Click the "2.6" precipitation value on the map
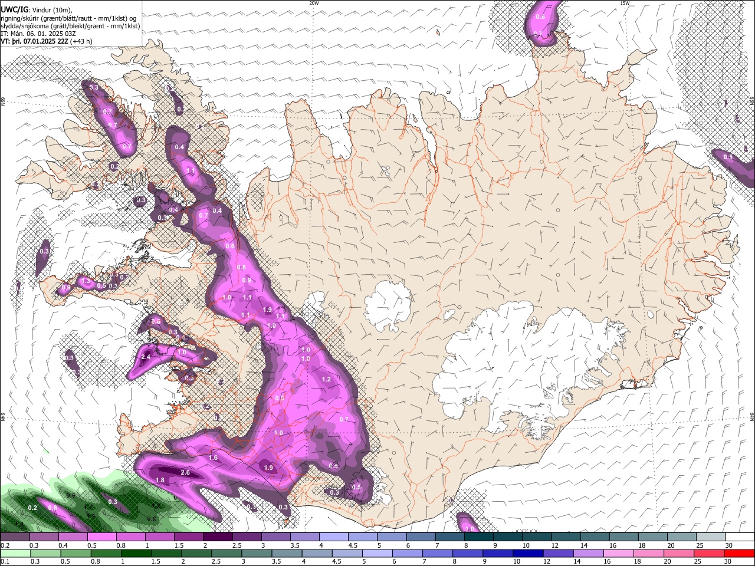Screen dimensions: 755x566 [185, 472]
